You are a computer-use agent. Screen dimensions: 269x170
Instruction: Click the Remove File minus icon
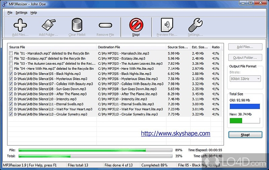[x=105, y=25]
